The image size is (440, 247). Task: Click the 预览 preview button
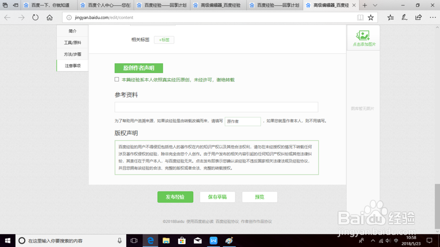click(260, 197)
